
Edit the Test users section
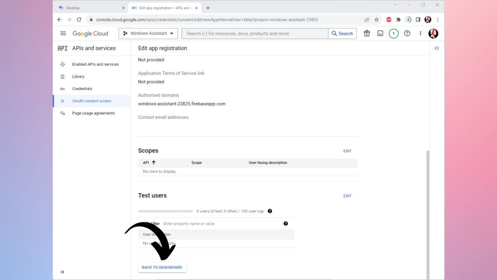click(347, 196)
